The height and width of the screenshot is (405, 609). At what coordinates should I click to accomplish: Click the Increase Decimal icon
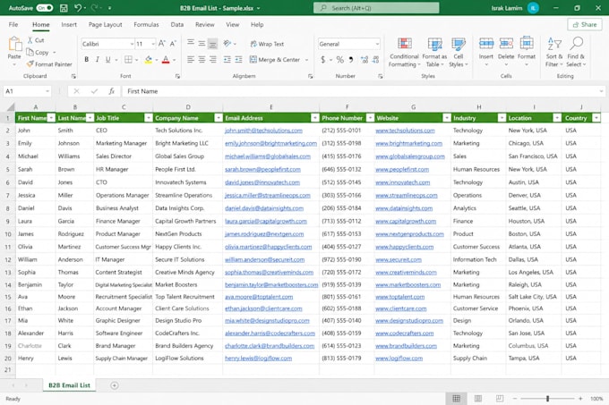tap(365, 59)
